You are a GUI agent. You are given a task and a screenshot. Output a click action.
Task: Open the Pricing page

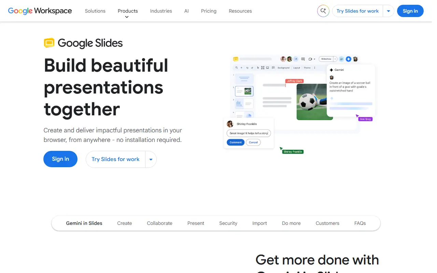pyautogui.click(x=209, y=11)
